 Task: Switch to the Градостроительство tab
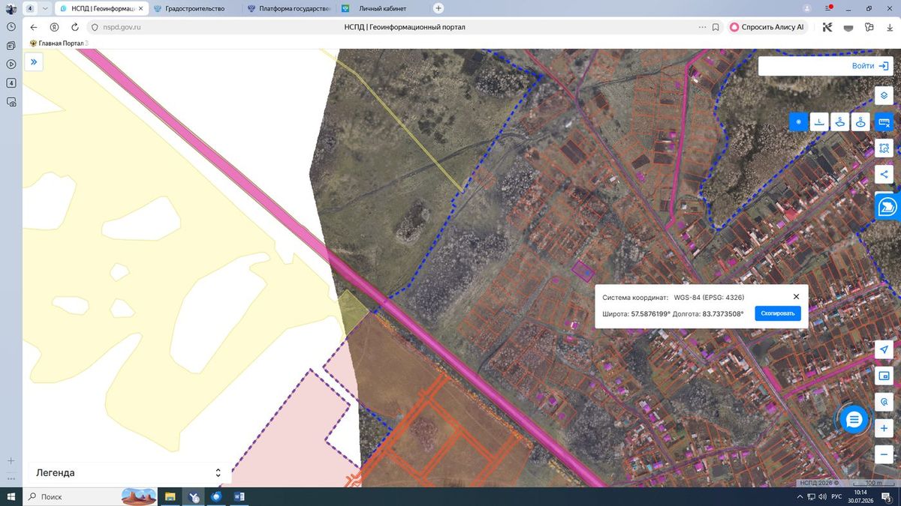point(195,8)
